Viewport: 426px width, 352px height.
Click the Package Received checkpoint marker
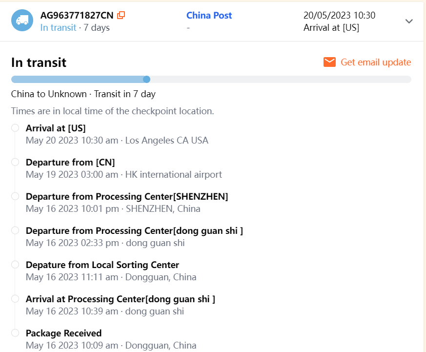click(15, 333)
